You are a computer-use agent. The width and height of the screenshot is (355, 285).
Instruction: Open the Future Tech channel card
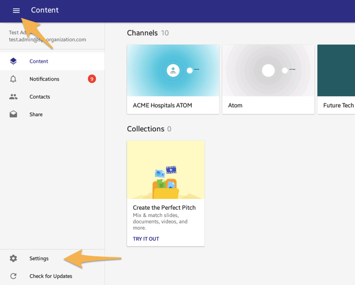[x=336, y=79]
